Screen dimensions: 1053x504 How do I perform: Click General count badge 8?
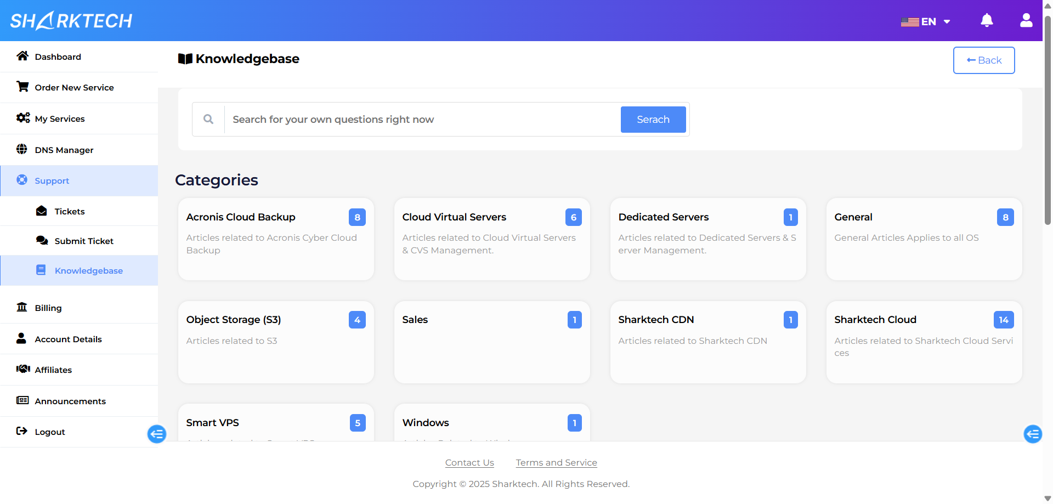point(1006,217)
